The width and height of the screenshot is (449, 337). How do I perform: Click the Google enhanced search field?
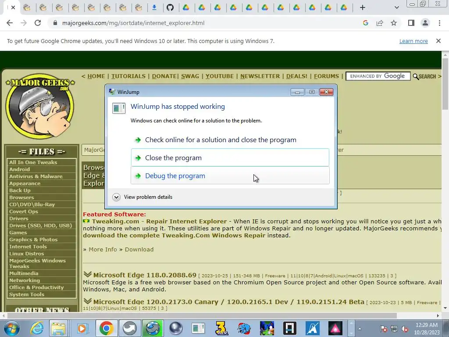[378, 76]
